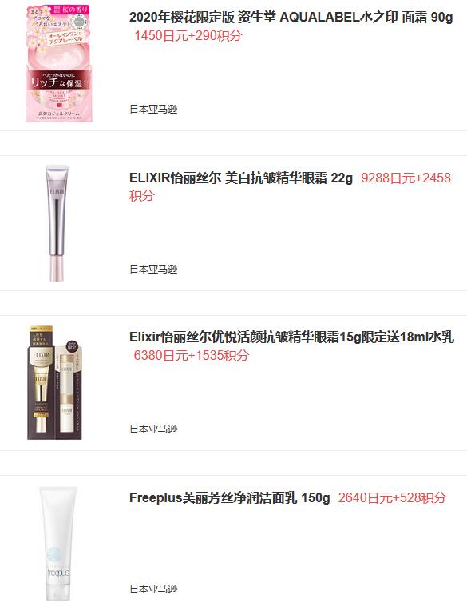Image resolution: width=467 pixels, height=607 pixels.
Task: Click the 2640日元+528积分 price
Action: (x=393, y=497)
